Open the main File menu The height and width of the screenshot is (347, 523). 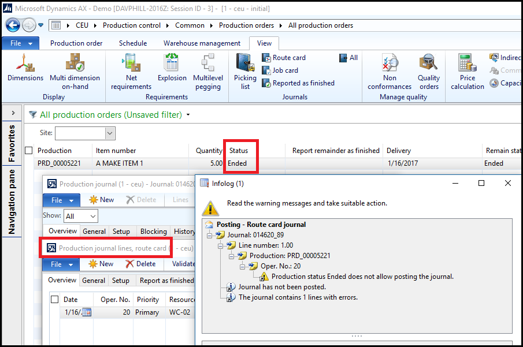click(21, 43)
